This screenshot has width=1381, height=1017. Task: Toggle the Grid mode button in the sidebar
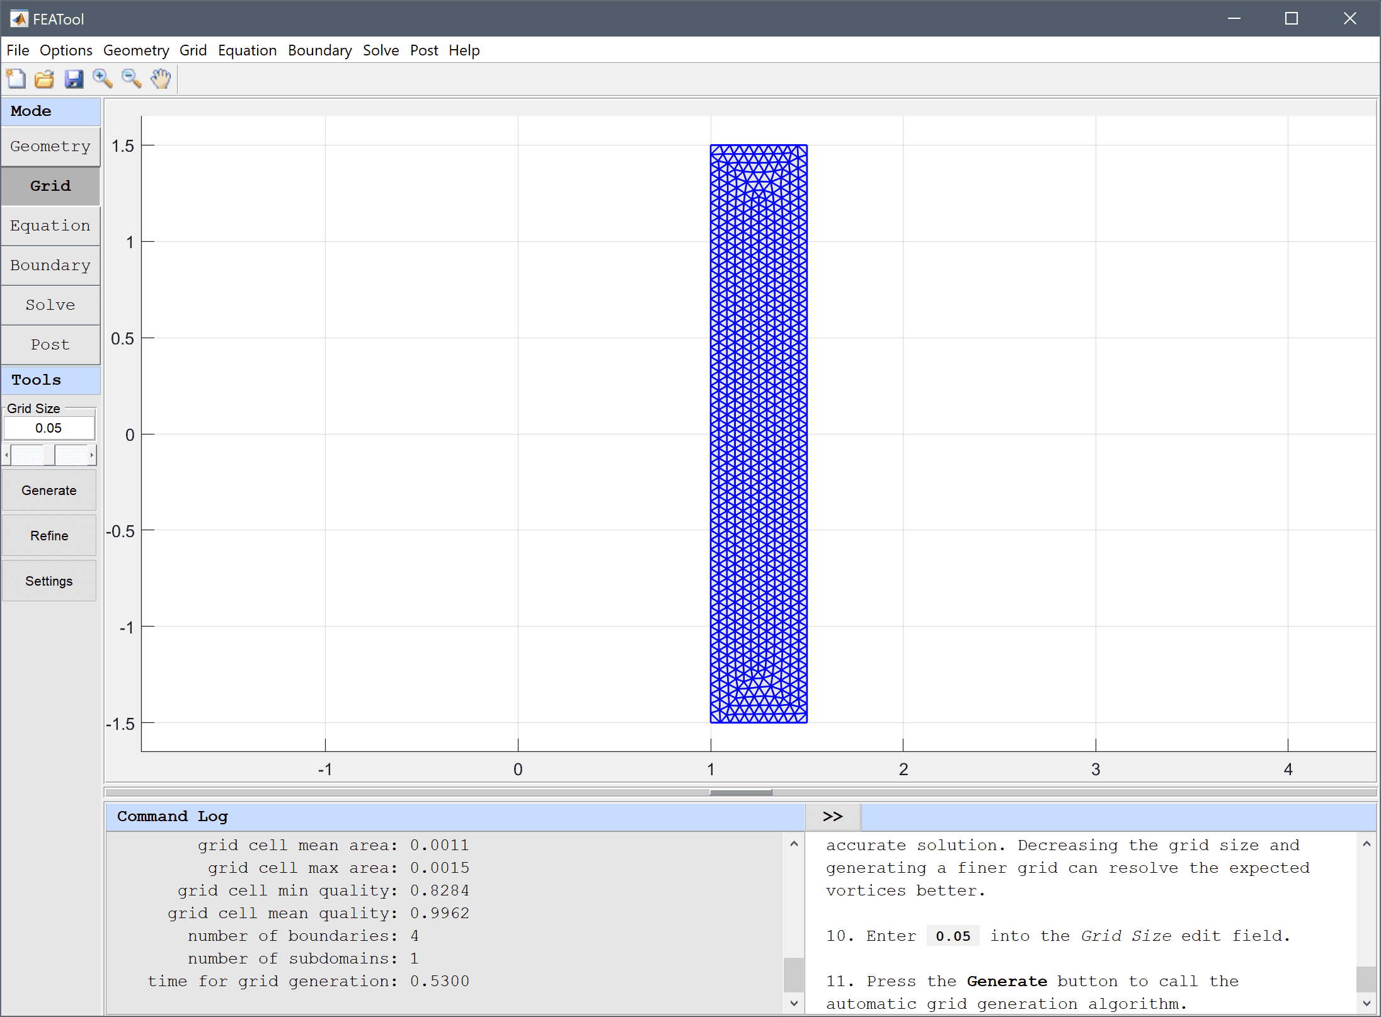pyautogui.click(x=50, y=186)
